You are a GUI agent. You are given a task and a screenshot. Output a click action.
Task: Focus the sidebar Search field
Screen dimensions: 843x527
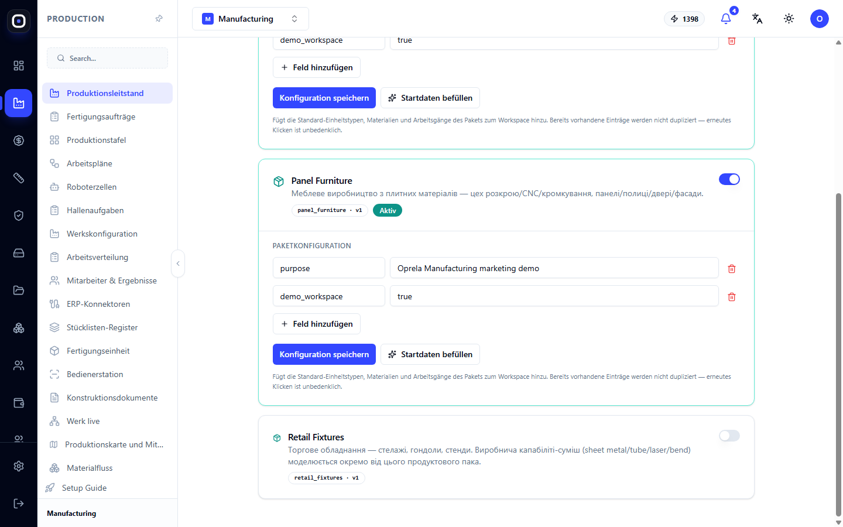point(107,58)
